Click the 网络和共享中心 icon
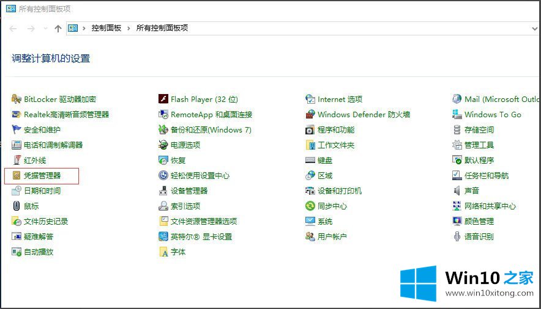Viewport: 541px width, 309px height. [457, 206]
